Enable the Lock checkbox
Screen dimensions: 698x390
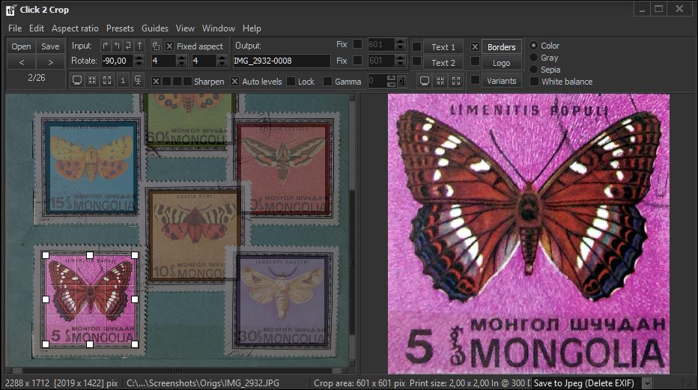coord(291,82)
